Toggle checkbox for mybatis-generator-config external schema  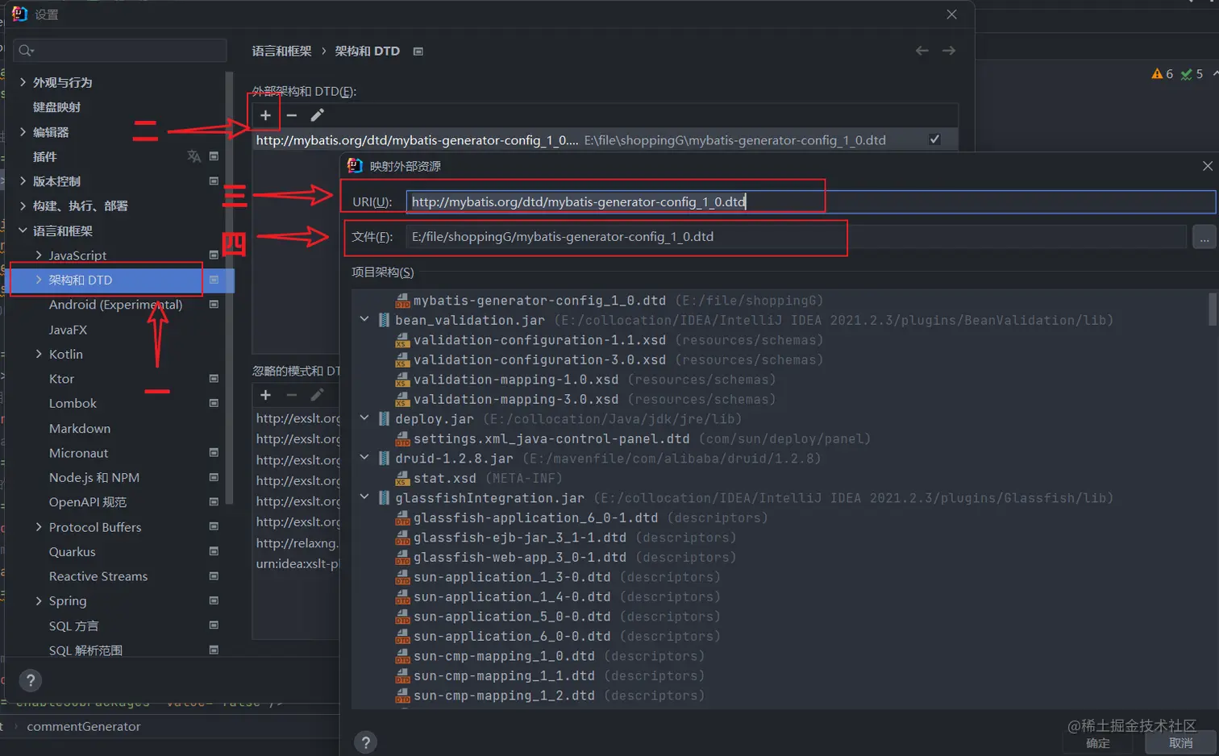pos(934,139)
